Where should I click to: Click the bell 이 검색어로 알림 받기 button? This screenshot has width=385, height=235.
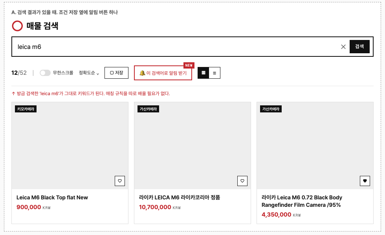(163, 73)
